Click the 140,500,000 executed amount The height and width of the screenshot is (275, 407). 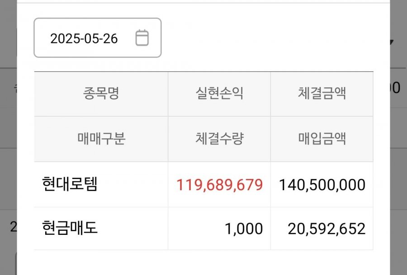322,185
